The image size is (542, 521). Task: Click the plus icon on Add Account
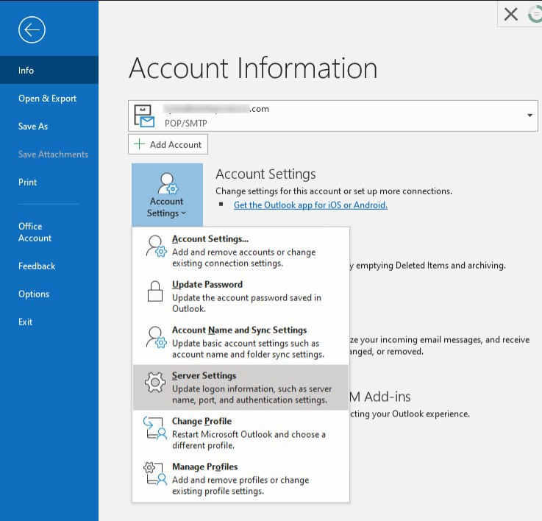coord(139,144)
